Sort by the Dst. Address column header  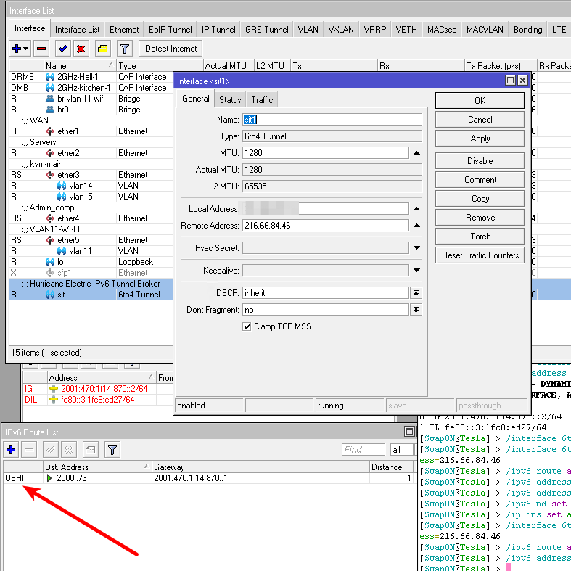[97, 467]
